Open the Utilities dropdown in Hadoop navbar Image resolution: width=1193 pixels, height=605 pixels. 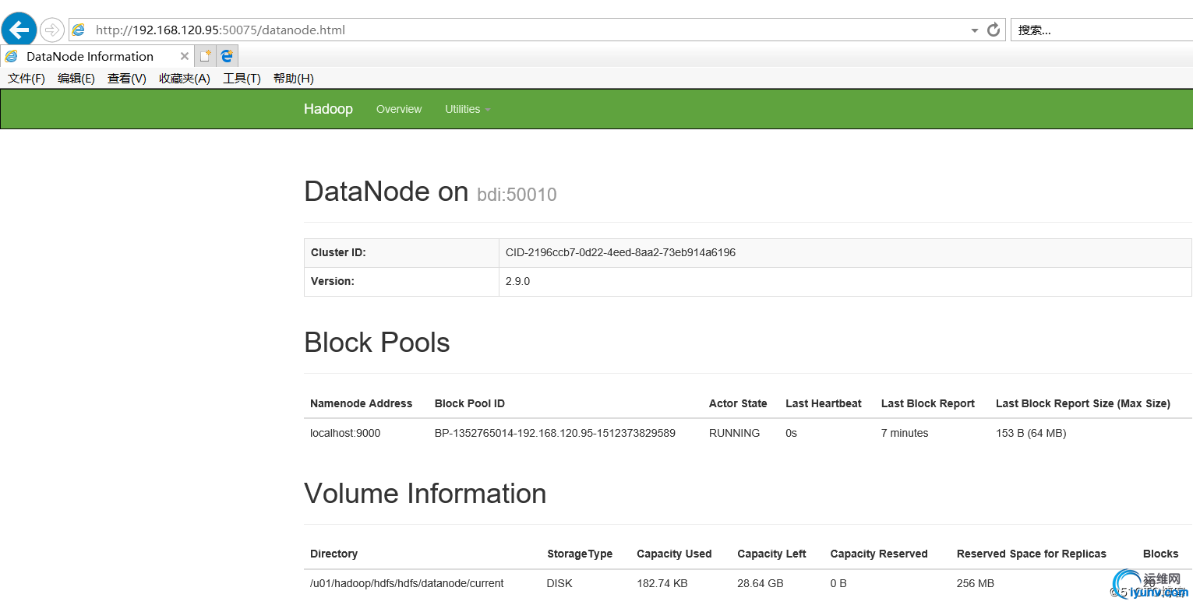[x=468, y=109]
